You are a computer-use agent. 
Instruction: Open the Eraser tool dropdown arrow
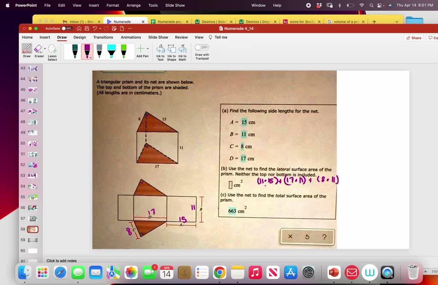45,48
